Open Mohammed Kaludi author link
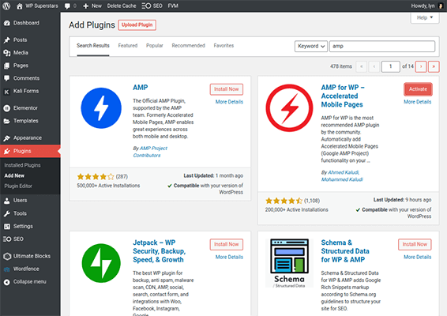The height and width of the screenshot is (316, 447). (x=342, y=179)
